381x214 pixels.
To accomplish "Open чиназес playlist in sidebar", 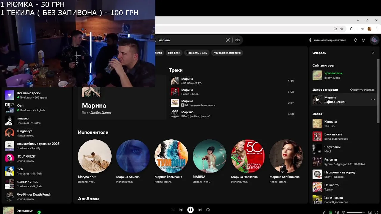I will coord(36,120).
